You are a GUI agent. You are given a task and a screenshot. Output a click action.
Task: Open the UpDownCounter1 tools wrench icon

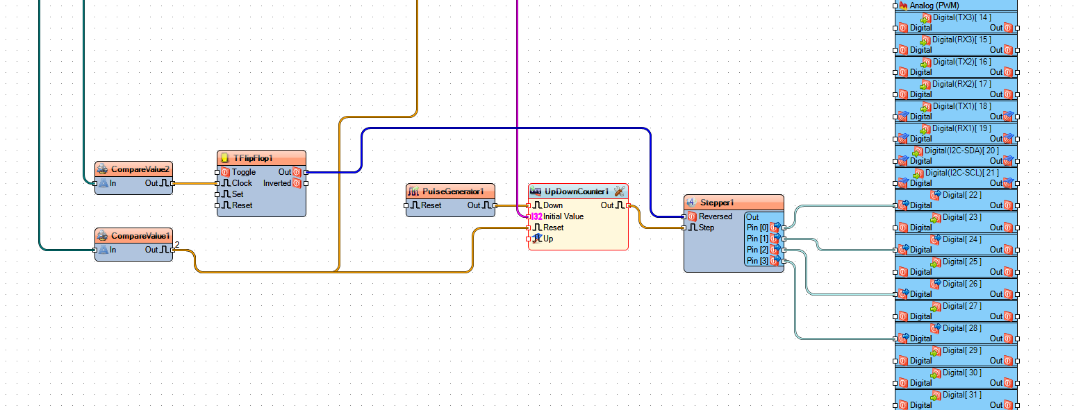[x=620, y=191]
